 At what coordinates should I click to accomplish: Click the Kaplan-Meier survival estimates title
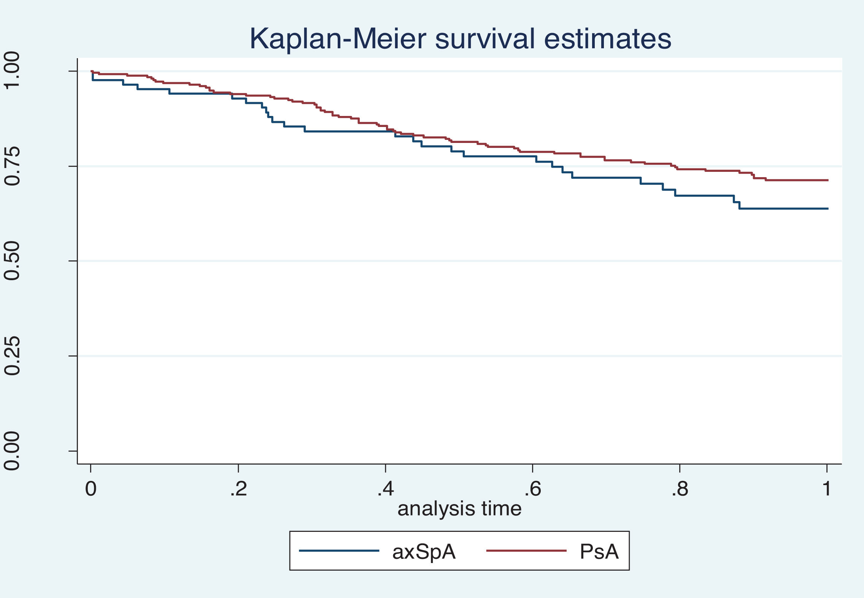(x=460, y=39)
